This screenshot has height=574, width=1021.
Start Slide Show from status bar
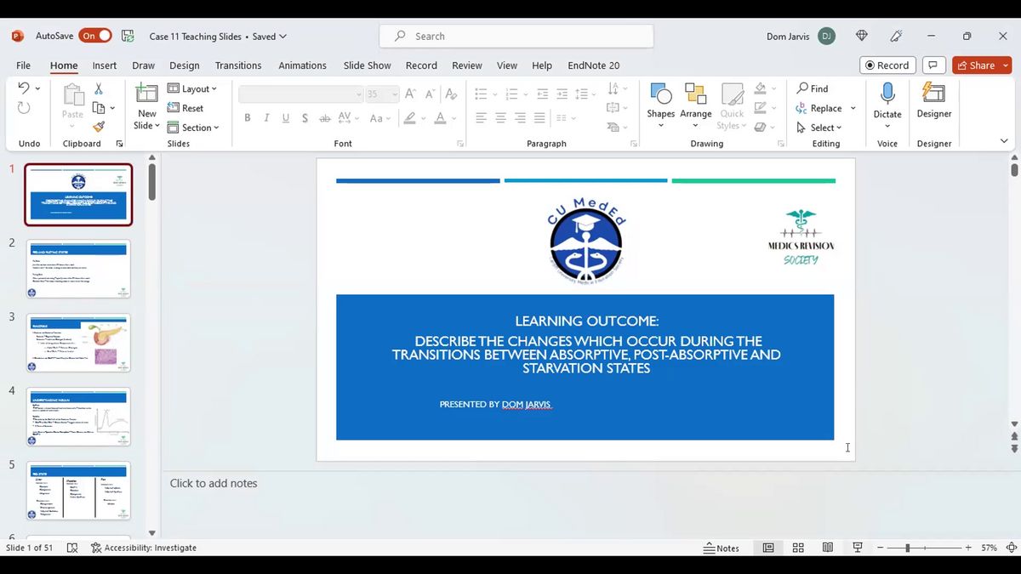[858, 548]
